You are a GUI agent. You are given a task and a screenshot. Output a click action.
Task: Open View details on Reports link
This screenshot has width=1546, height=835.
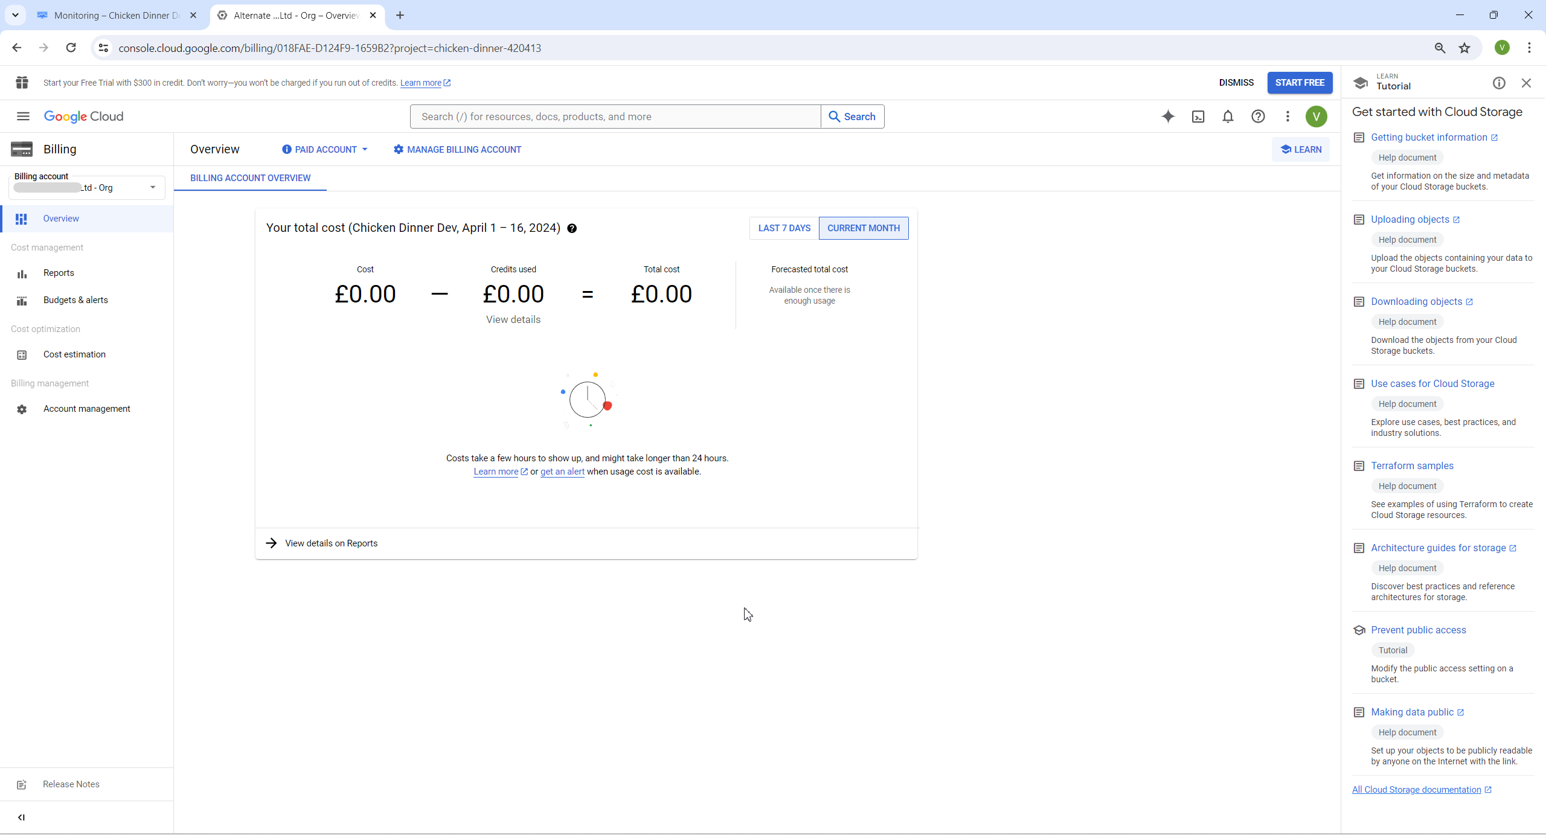click(331, 543)
